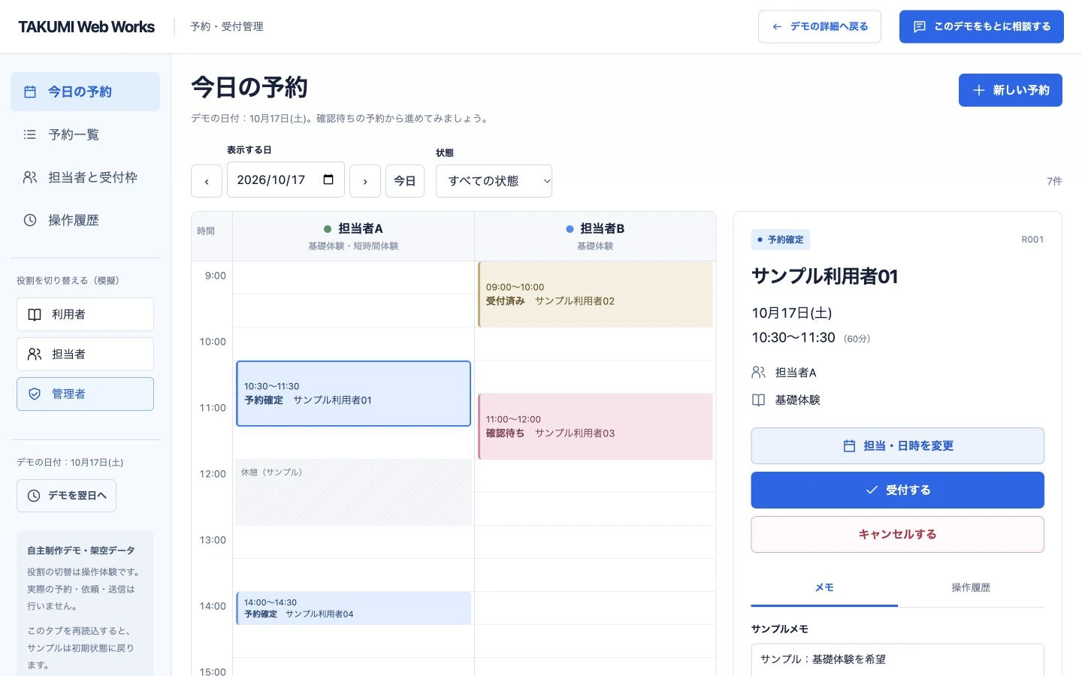Click TAKUMI Web Works logo
Image resolution: width=1082 pixels, height=676 pixels.
click(x=86, y=27)
